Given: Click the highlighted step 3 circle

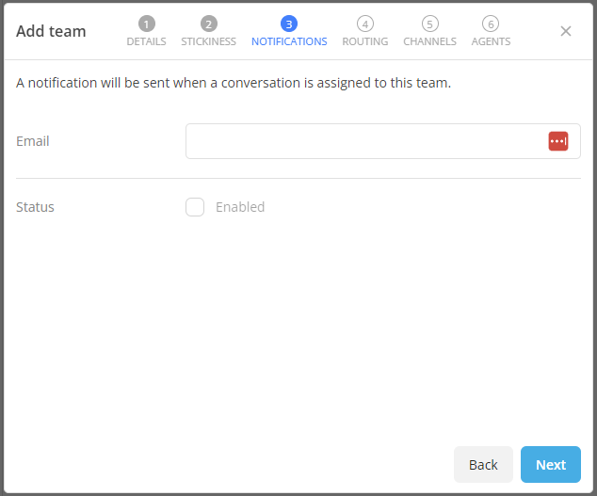Looking at the screenshot, I should click(289, 24).
